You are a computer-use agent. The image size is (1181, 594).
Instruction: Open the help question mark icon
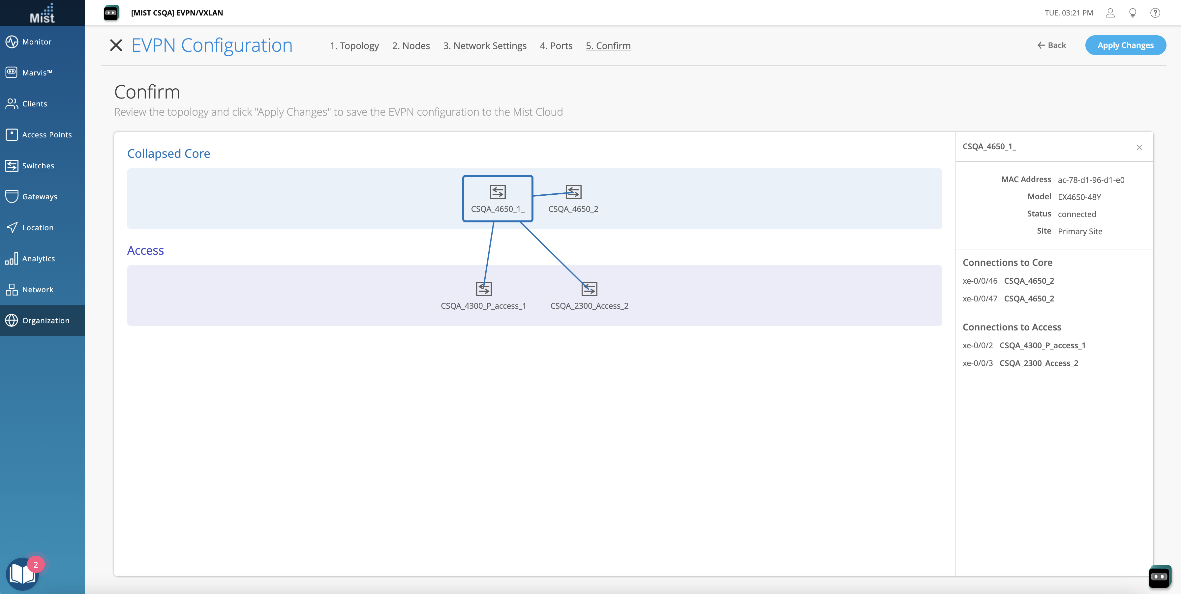pos(1155,13)
